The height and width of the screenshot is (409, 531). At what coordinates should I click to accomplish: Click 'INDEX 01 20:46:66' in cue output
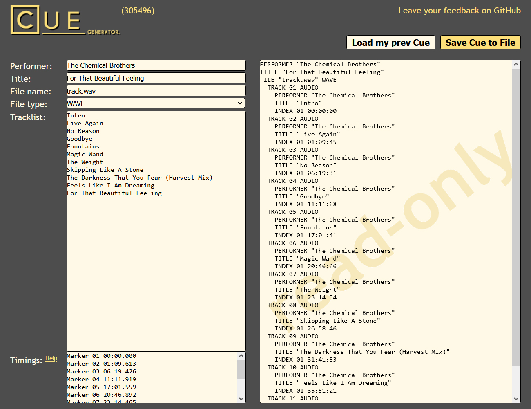[306, 266]
